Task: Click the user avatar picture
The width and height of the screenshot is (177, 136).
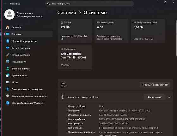Action: (9, 15)
